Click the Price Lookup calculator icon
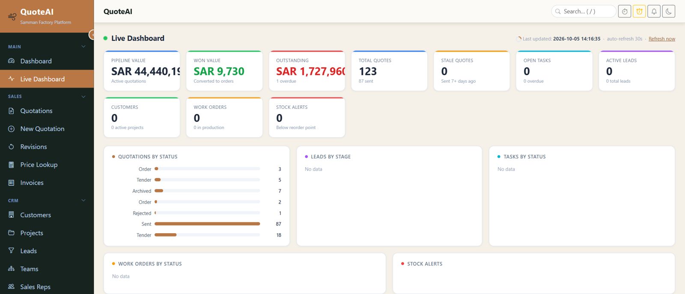Image resolution: width=685 pixels, height=294 pixels. pyautogui.click(x=12, y=165)
